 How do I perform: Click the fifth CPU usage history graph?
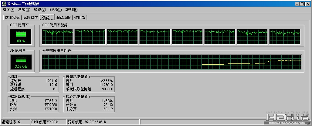click(x=187, y=37)
